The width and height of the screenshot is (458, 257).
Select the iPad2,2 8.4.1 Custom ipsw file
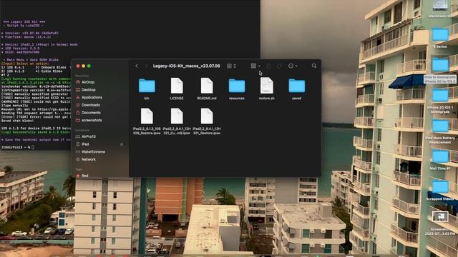pos(177,116)
